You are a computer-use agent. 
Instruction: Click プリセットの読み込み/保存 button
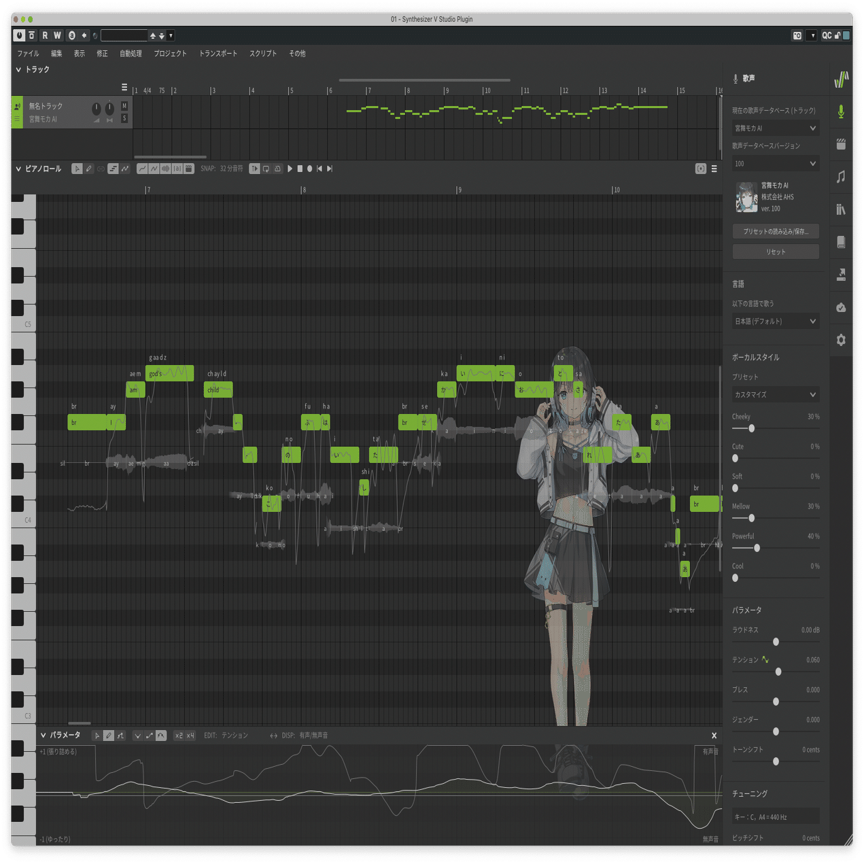[x=776, y=231]
